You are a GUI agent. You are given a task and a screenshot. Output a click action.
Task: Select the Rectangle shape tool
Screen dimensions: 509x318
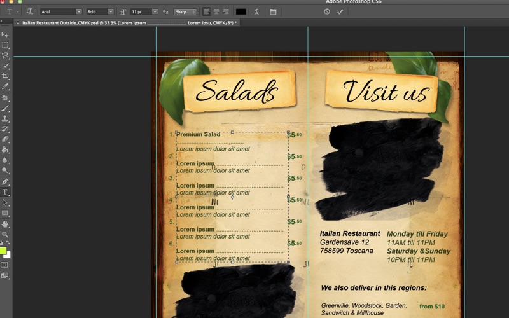pyautogui.click(x=5, y=213)
